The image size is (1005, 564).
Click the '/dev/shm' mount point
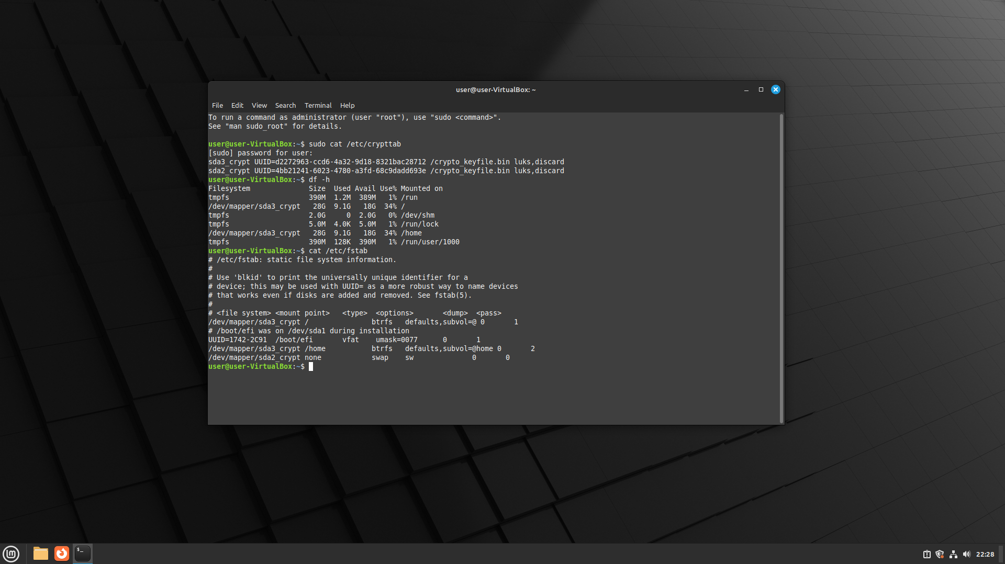point(418,215)
